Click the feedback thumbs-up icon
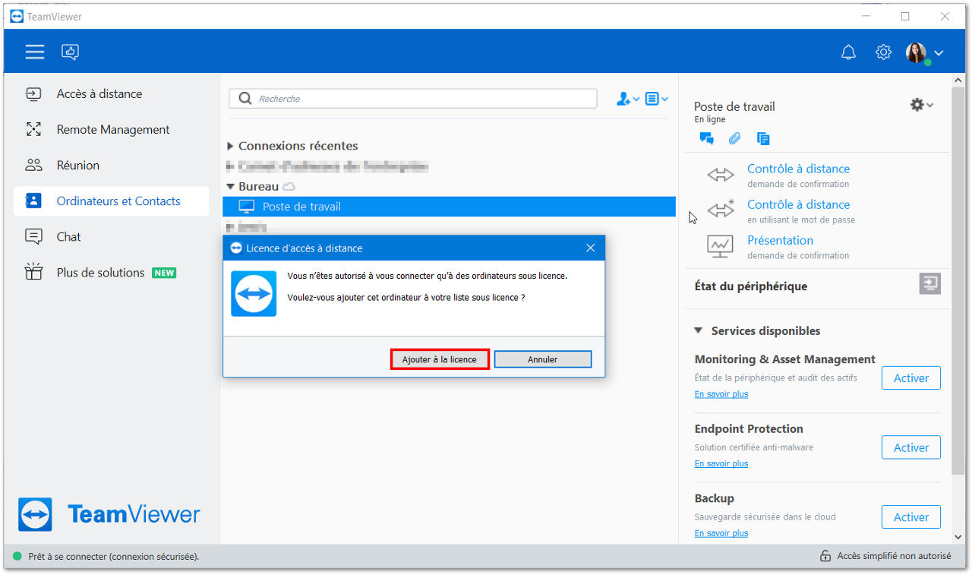The height and width of the screenshot is (575, 972). click(71, 52)
